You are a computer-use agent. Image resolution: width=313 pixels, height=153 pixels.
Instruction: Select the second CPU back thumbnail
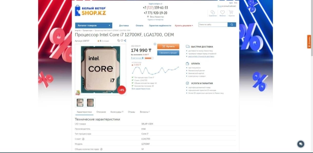[x=90, y=103]
